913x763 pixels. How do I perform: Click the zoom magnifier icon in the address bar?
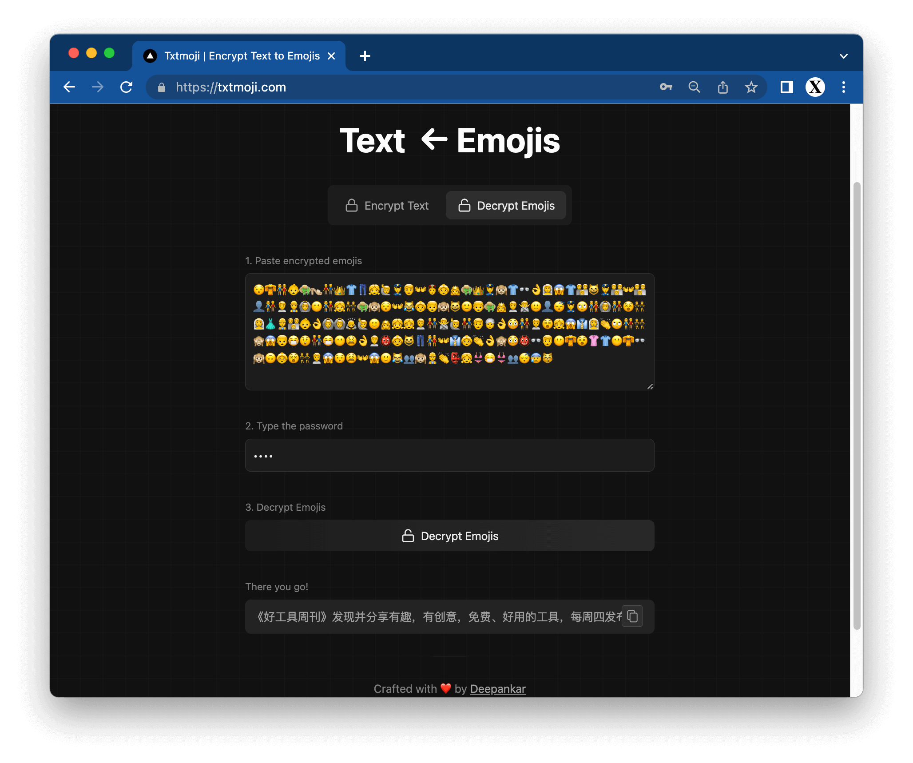[694, 87]
